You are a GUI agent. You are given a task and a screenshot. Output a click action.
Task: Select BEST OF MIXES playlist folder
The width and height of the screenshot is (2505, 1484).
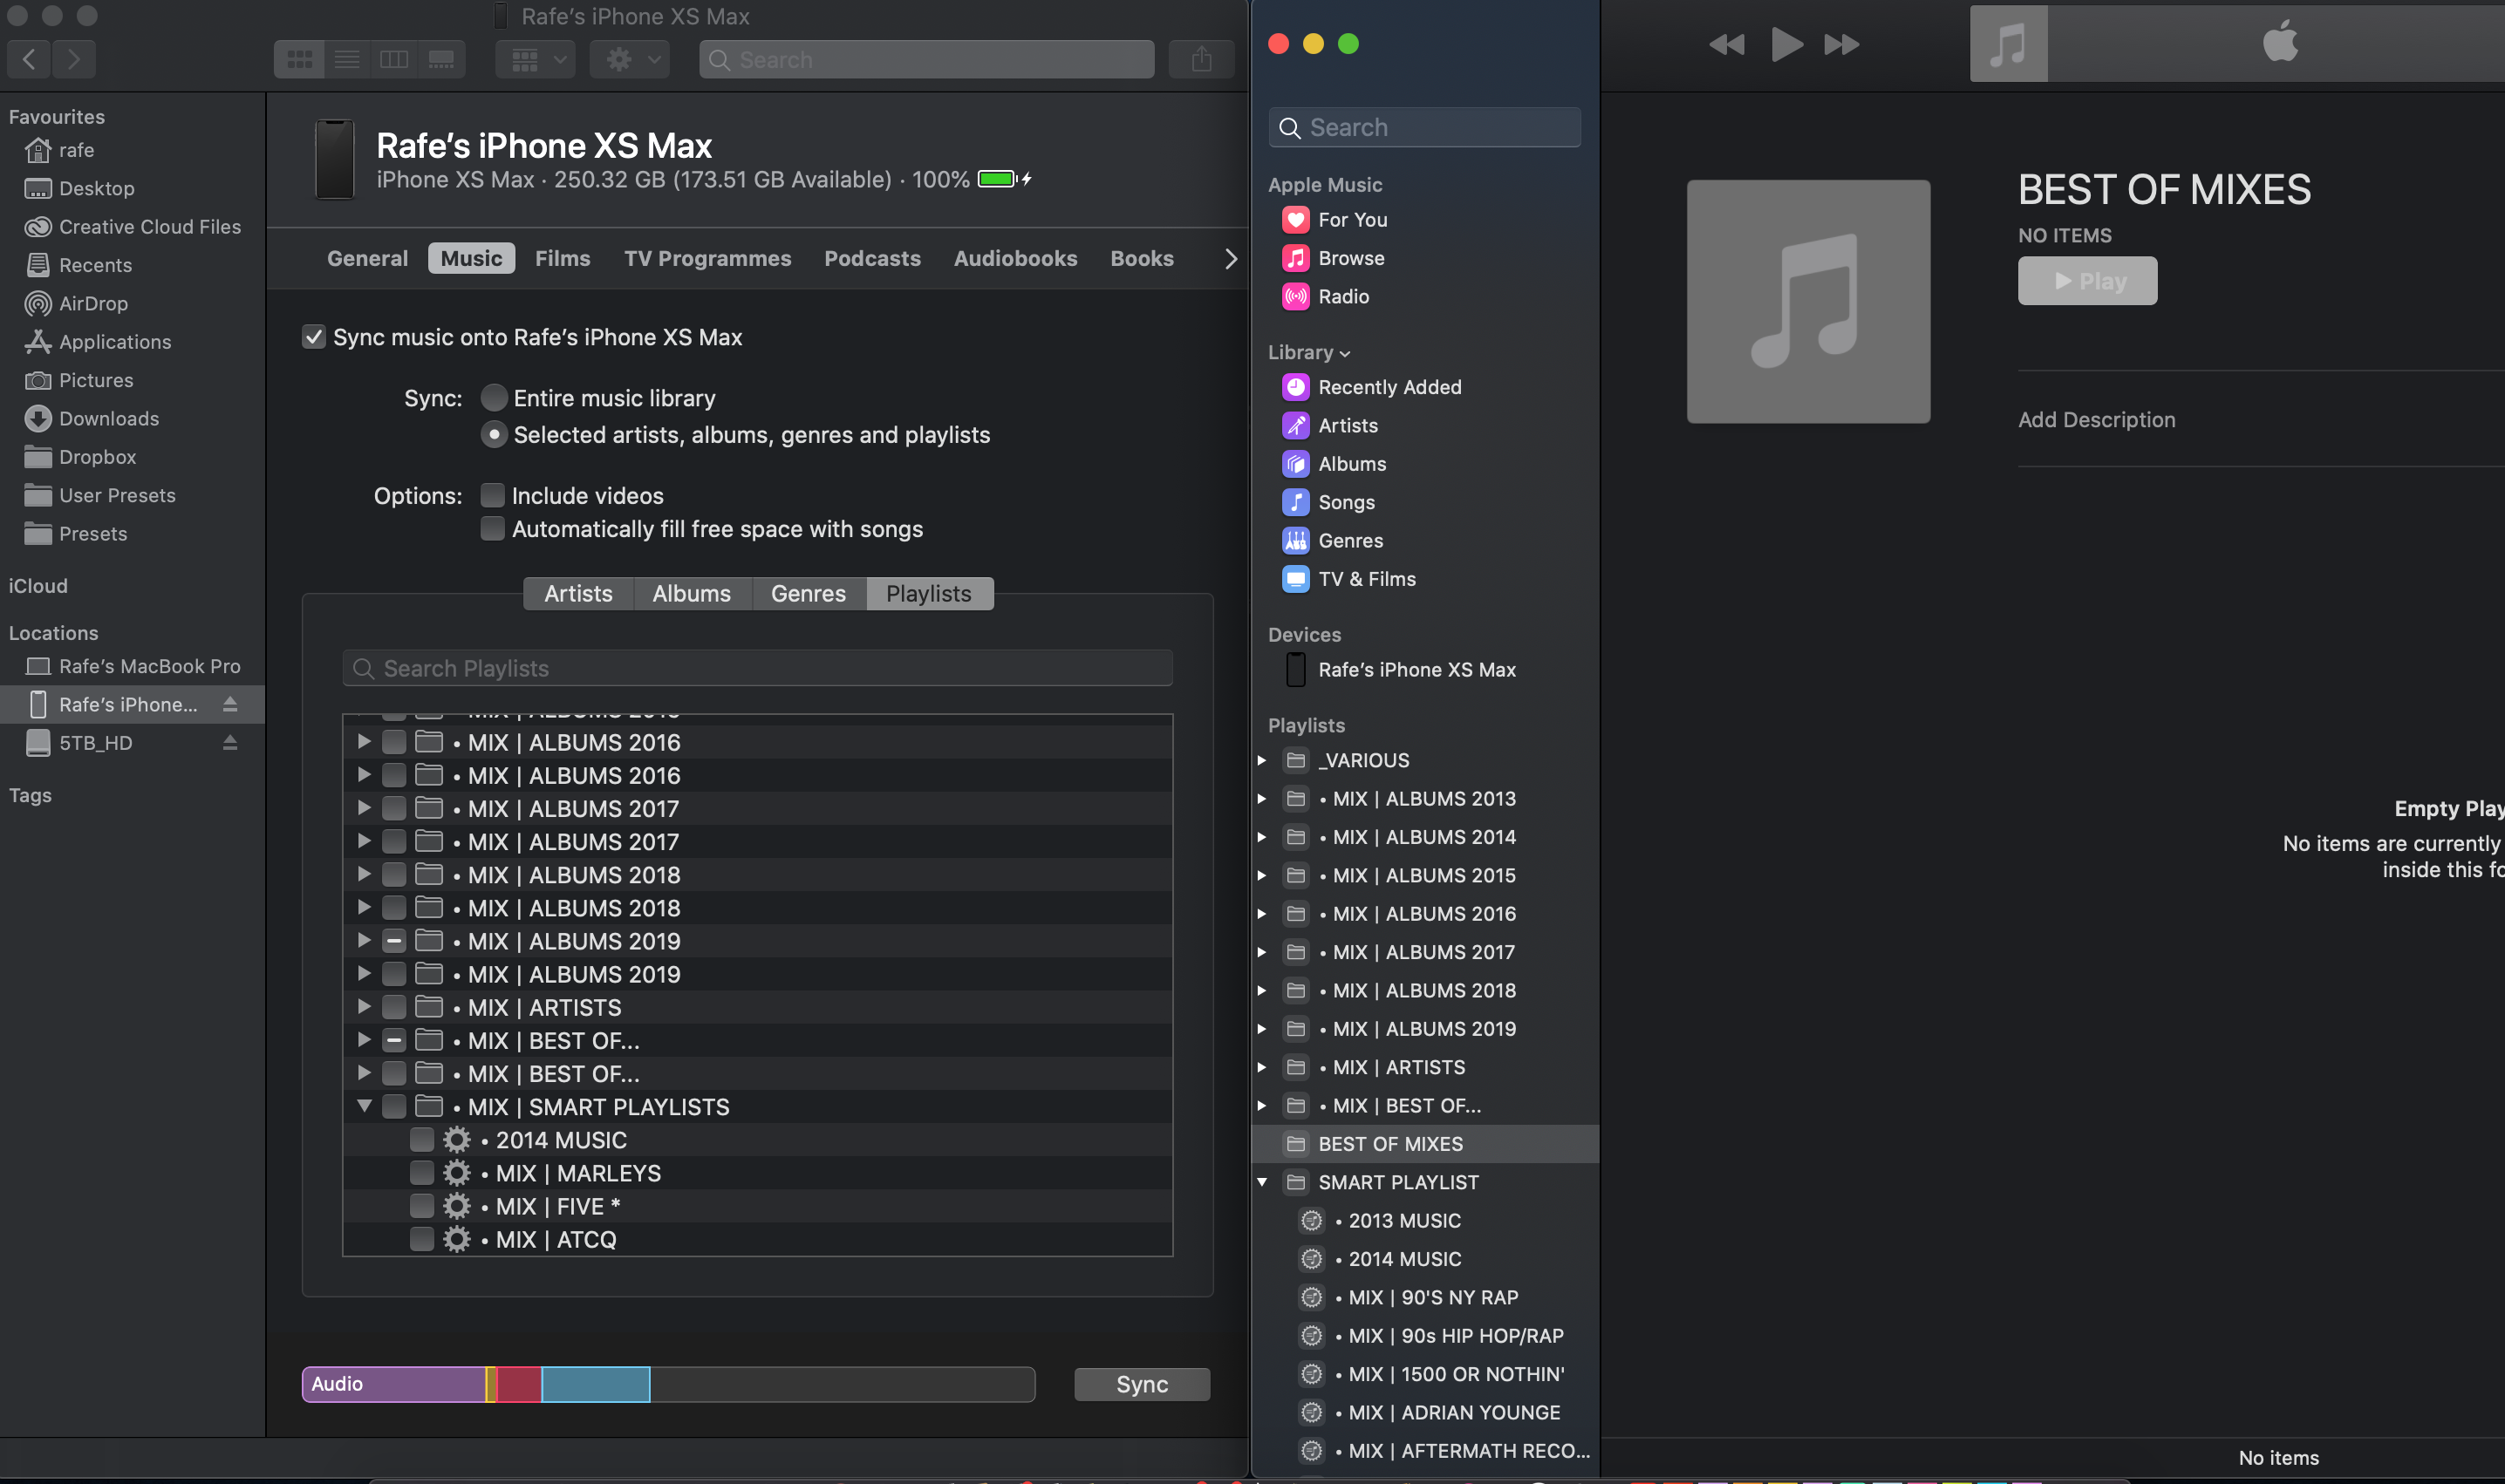[x=1424, y=1144]
